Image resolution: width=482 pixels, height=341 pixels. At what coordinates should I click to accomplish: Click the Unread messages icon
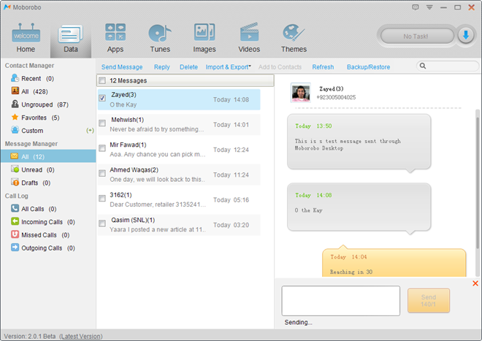point(15,169)
